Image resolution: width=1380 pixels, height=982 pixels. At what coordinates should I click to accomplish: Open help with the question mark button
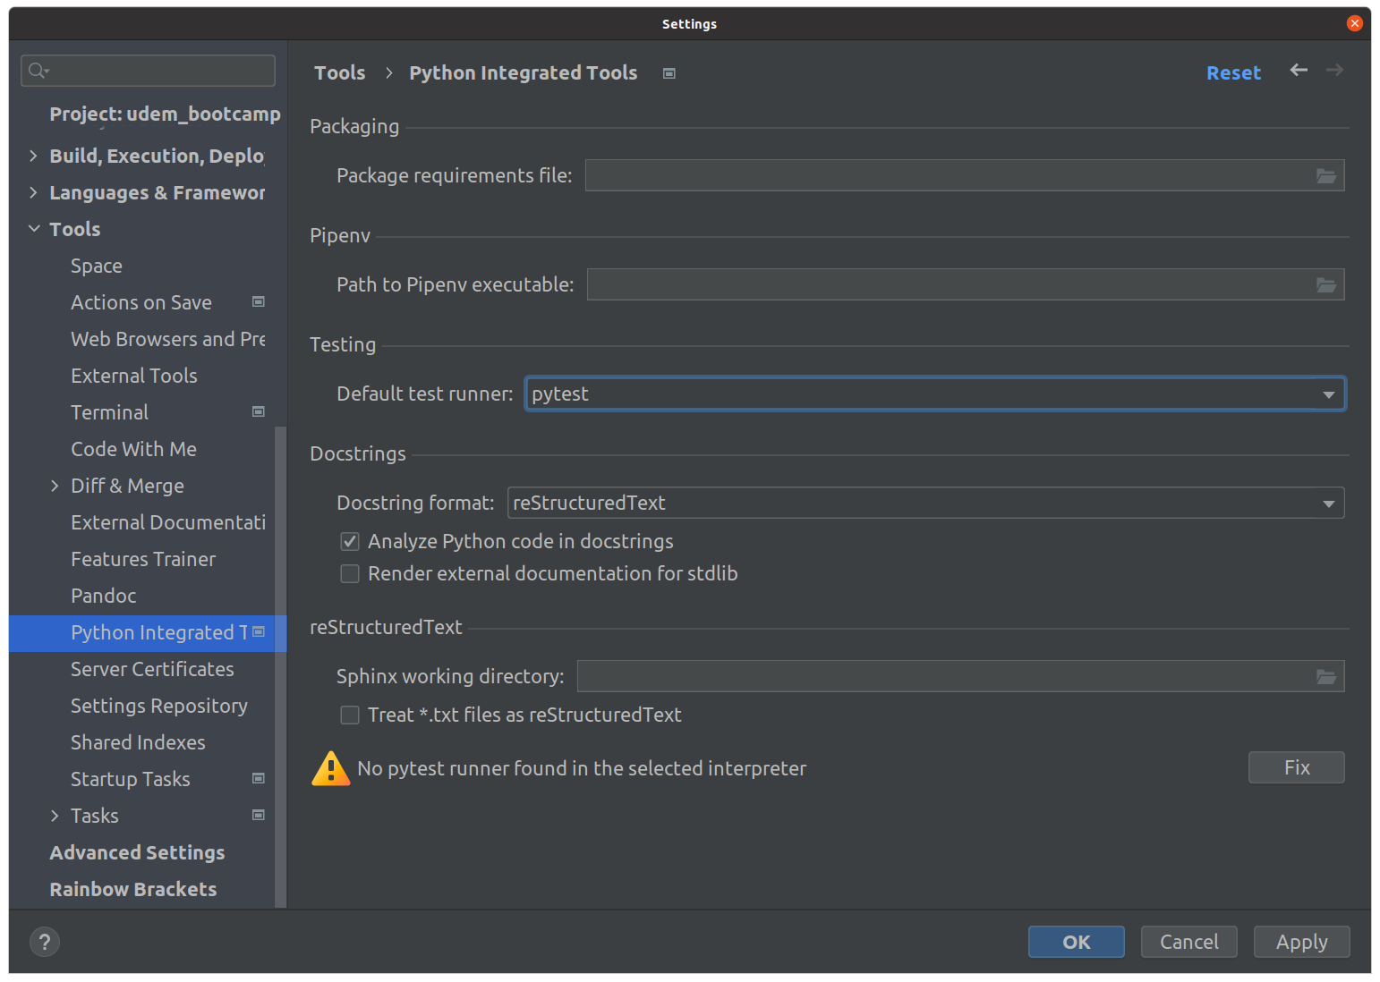pyautogui.click(x=45, y=942)
